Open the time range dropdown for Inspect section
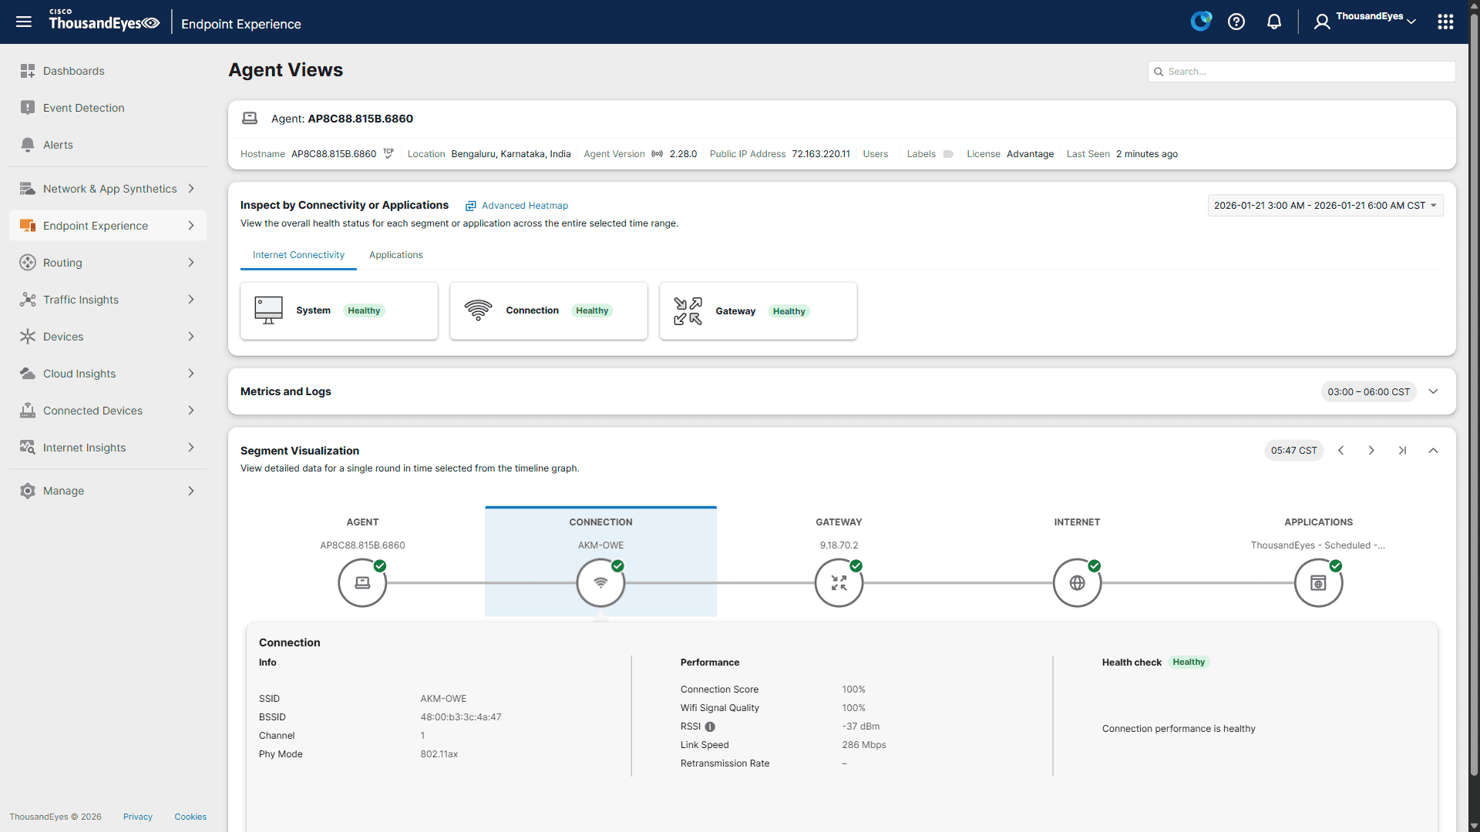This screenshot has height=832, width=1480. [1324, 205]
